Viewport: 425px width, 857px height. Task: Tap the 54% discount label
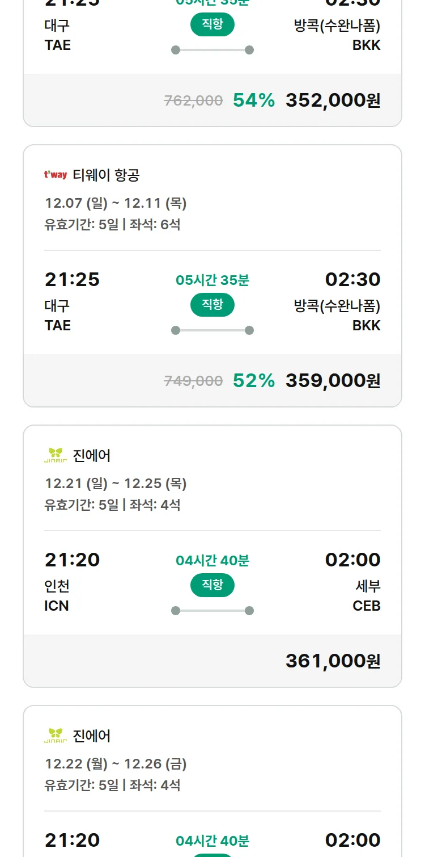coord(254,100)
